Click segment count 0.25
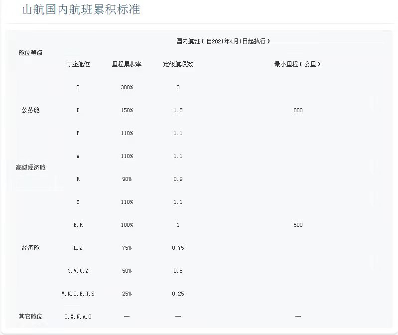 (x=178, y=294)
